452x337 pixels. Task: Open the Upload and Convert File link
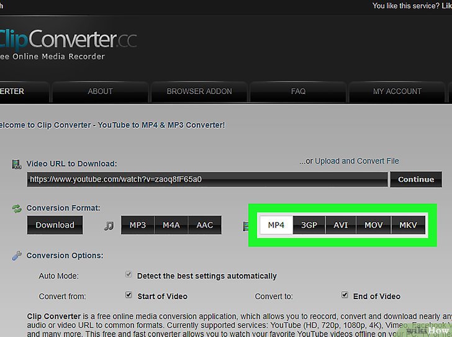[x=357, y=161]
